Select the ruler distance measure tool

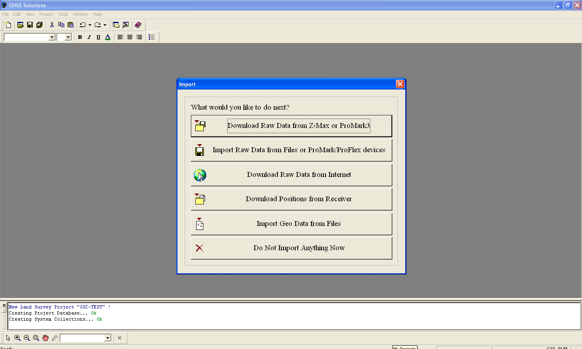(55, 338)
